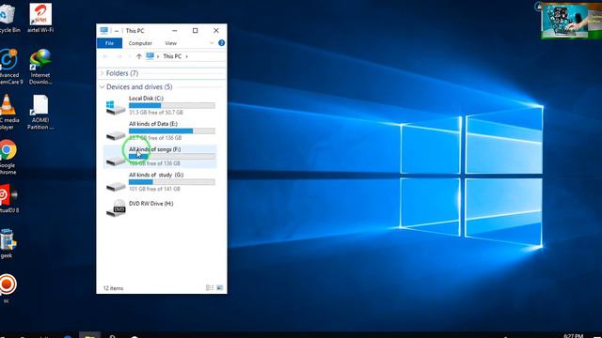Viewport: 602px width, 338px height.
Task: Click the All kinds of Data (E:) label
Action: point(153,124)
